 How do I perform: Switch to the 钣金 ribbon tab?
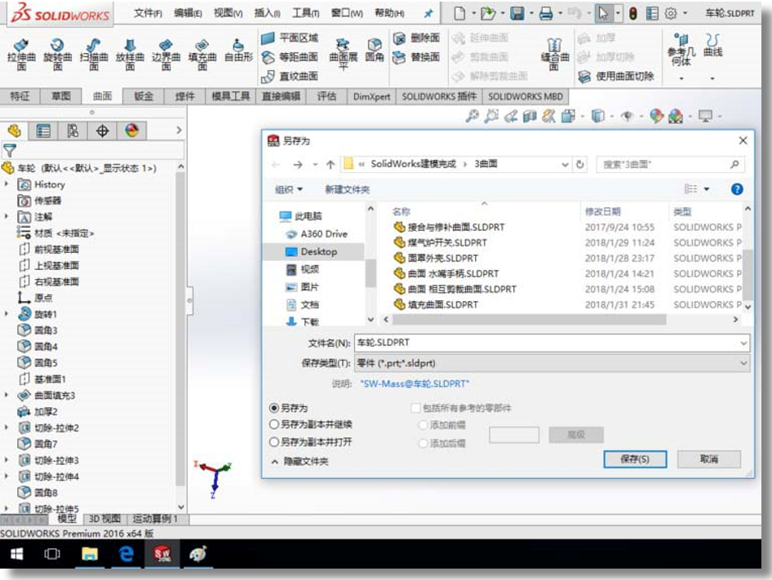[x=144, y=96]
